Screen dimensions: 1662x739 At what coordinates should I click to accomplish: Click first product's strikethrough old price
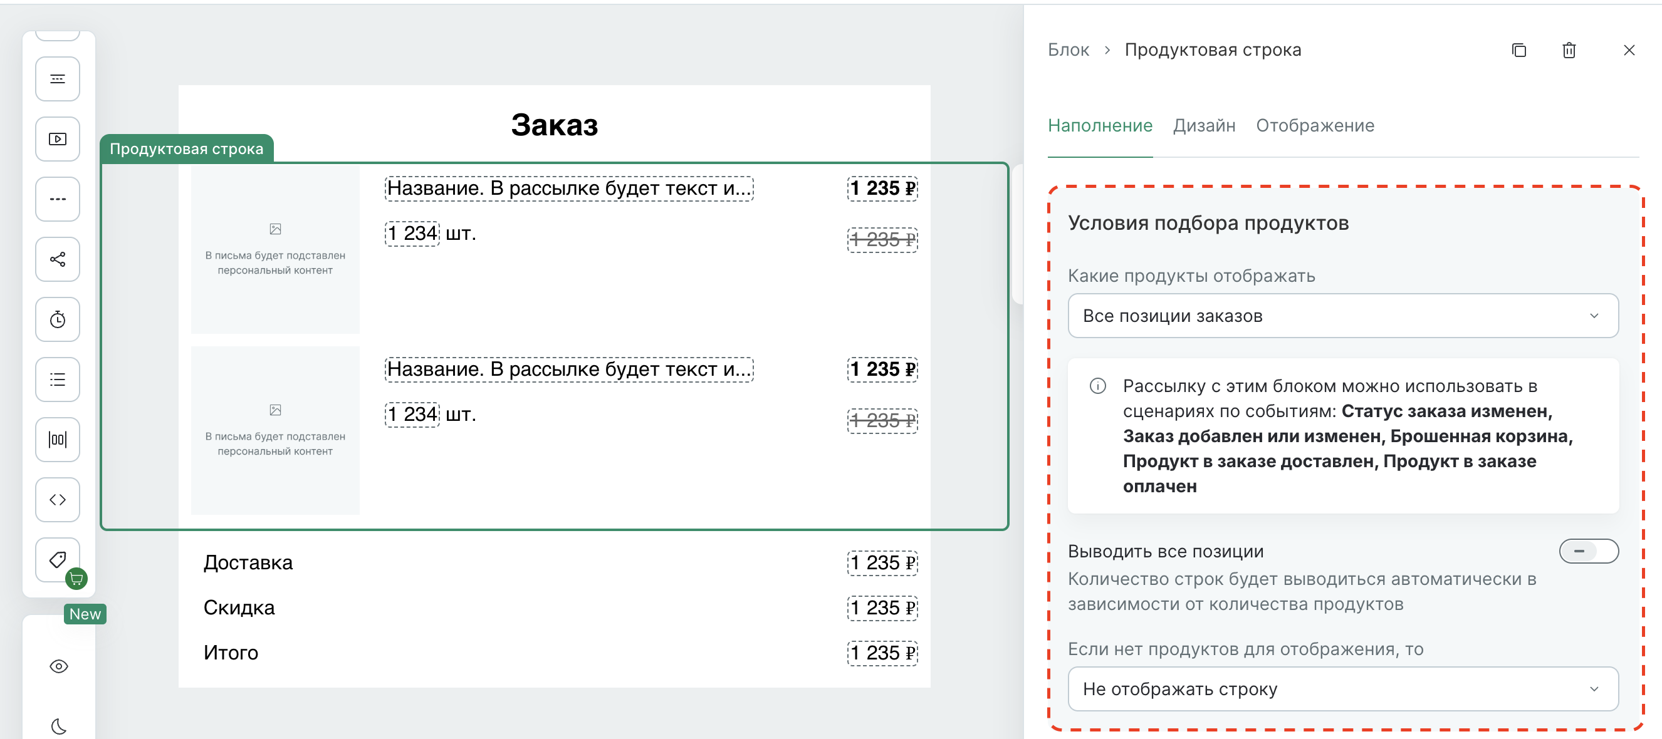coord(882,240)
